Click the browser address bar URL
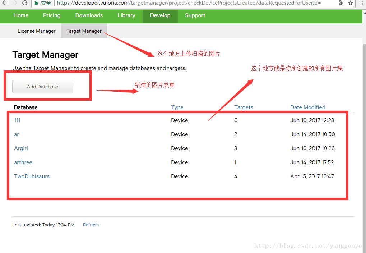The image size is (366, 253). (189, 3)
